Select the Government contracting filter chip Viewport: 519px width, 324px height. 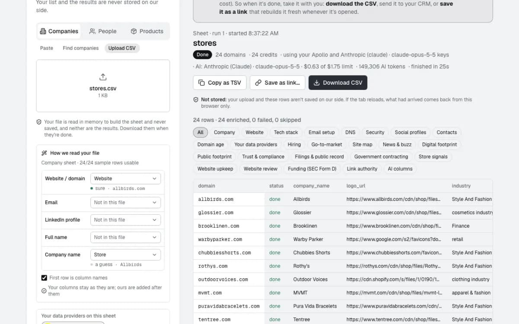(x=381, y=156)
